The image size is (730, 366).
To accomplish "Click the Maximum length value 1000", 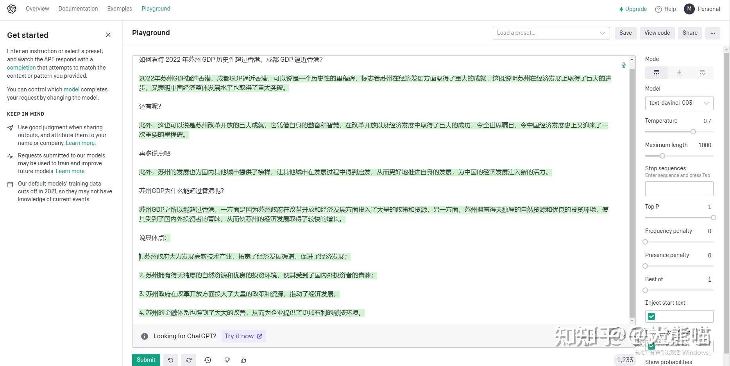I will pos(705,145).
